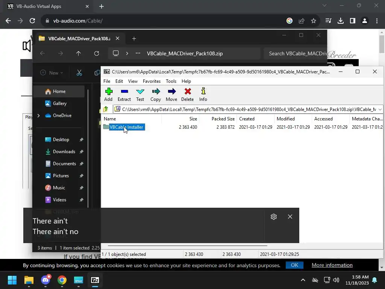This screenshot has width=385, height=289.
Task: Open the More information cookie link
Action: (332, 265)
